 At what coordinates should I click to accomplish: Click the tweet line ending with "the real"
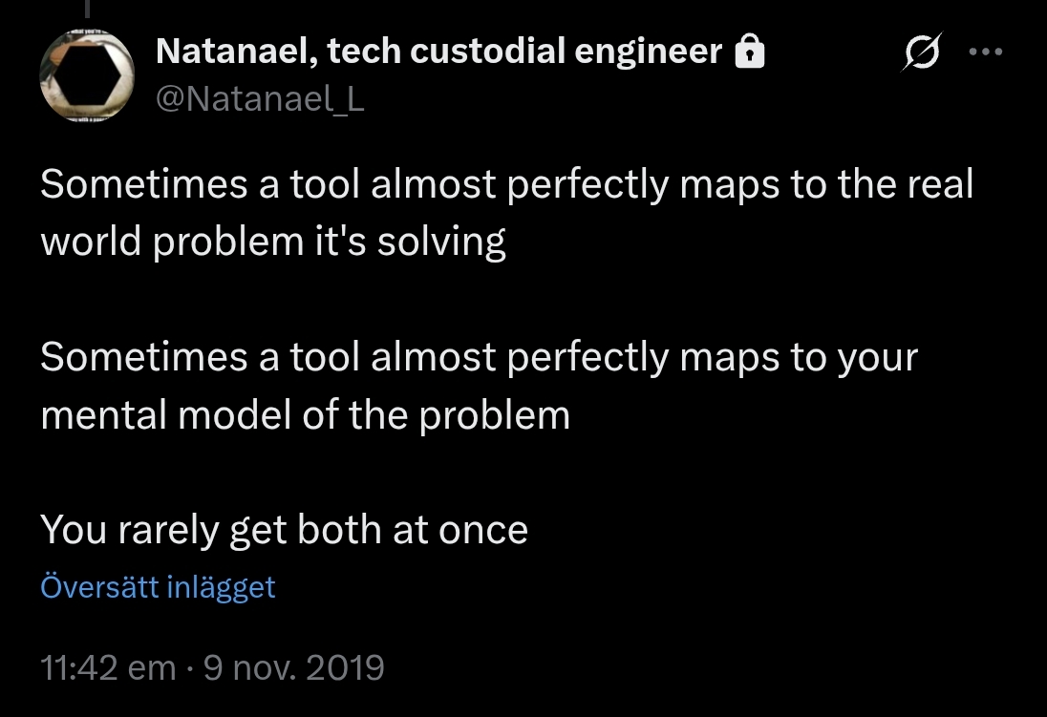(506, 184)
